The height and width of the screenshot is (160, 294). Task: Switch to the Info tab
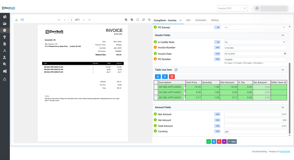click(188, 20)
